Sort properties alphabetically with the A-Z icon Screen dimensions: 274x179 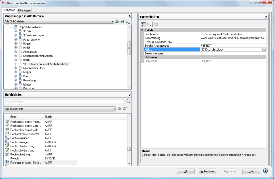(x=149, y=25)
